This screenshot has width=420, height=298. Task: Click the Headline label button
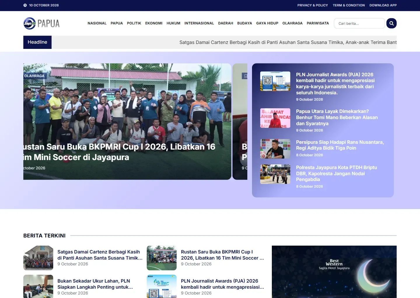37,42
